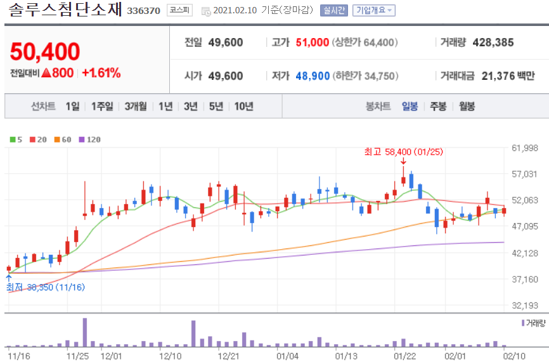Select the 1주일 line chart tab

pos(102,106)
